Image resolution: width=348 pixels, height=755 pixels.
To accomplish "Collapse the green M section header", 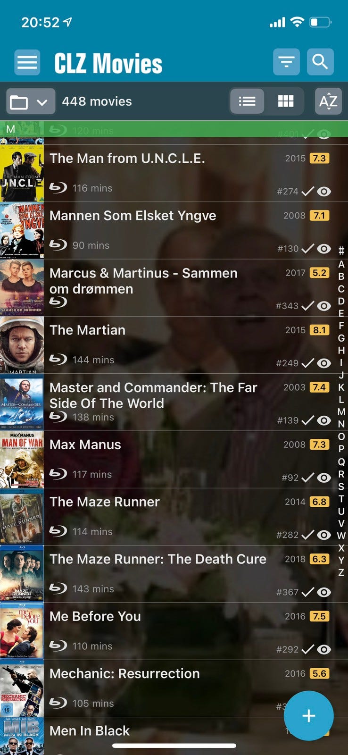I will coord(174,129).
